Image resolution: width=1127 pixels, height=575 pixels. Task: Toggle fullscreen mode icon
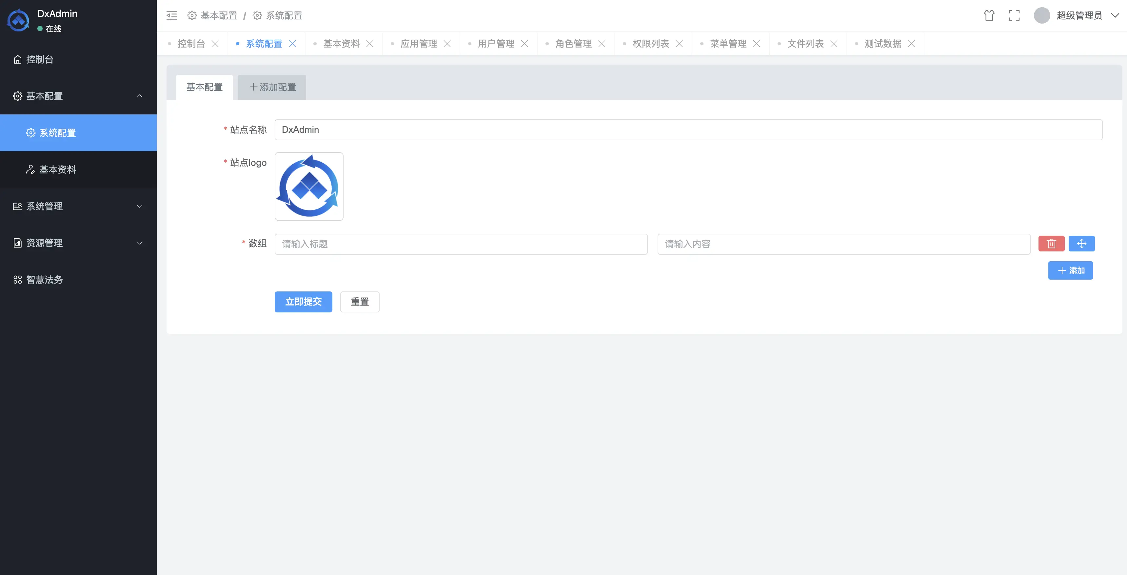pyautogui.click(x=1014, y=16)
